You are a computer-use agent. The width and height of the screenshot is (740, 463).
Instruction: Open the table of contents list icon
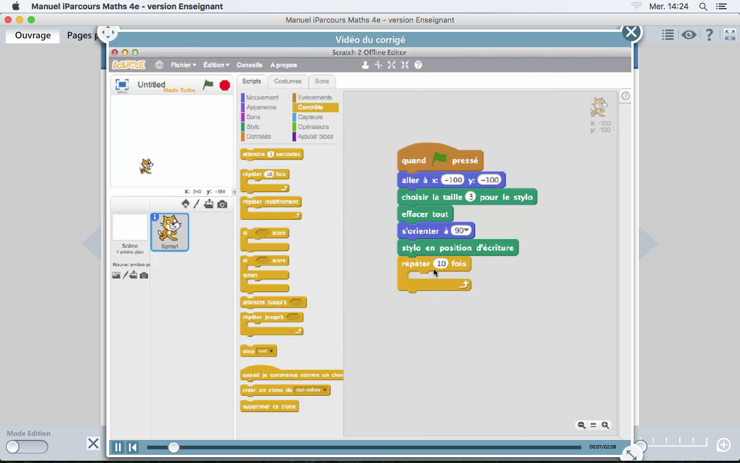point(668,35)
